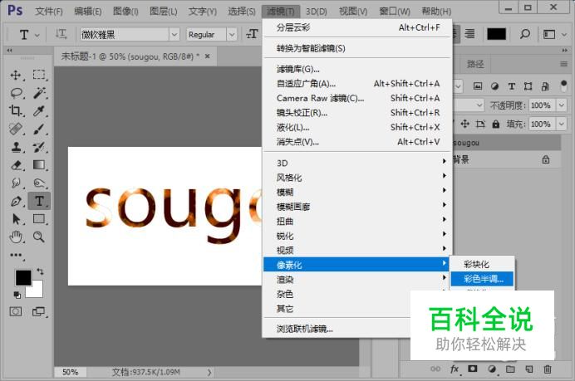Expand the 扭曲 filter submenu

pyautogui.click(x=357, y=221)
